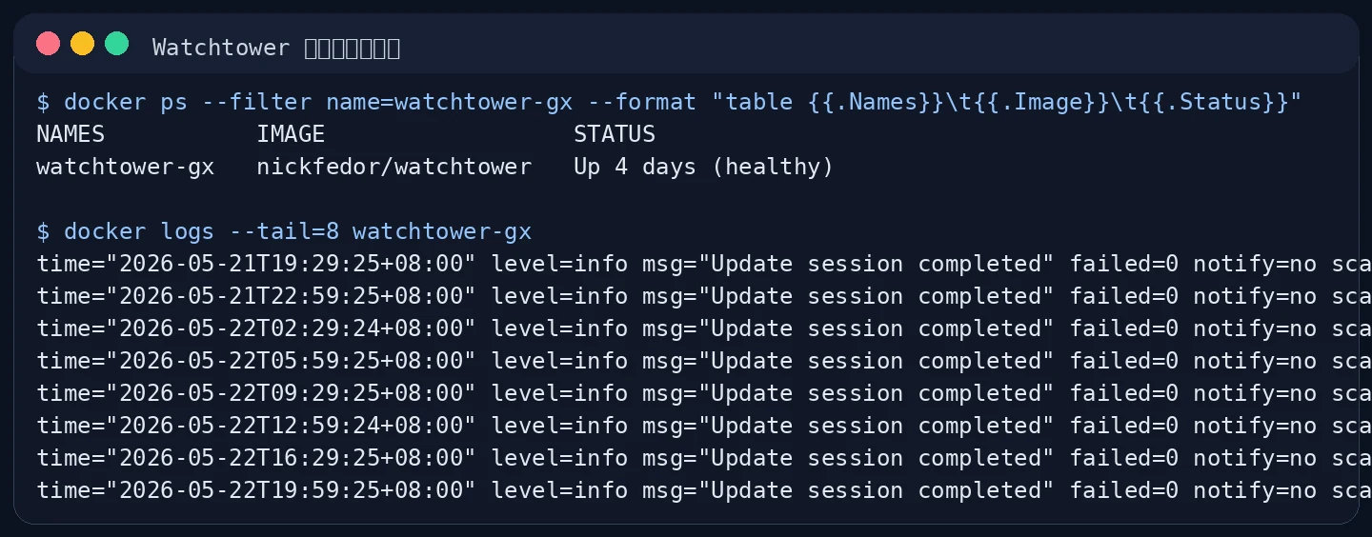
Task: Select the log entry timestamped 2026-05-22T19:59:25
Action: coord(704,490)
